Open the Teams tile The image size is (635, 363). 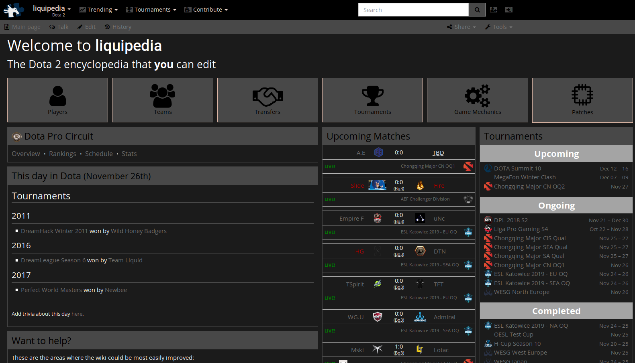click(163, 100)
